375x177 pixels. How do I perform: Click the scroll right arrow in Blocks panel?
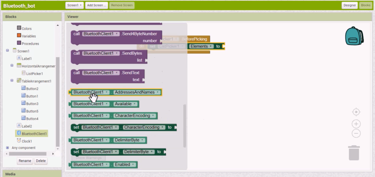point(53,154)
